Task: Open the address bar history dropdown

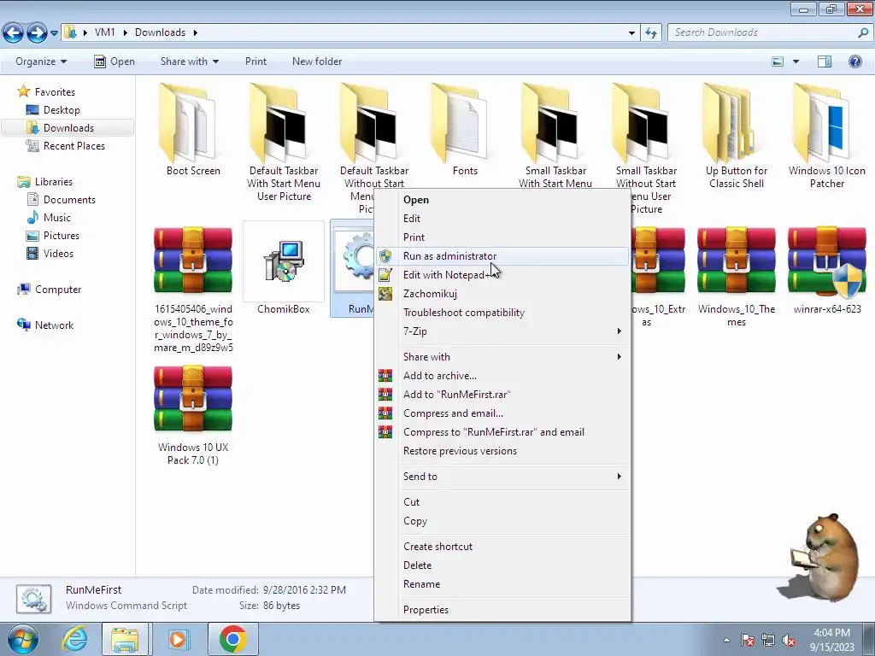Action: [x=631, y=33]
